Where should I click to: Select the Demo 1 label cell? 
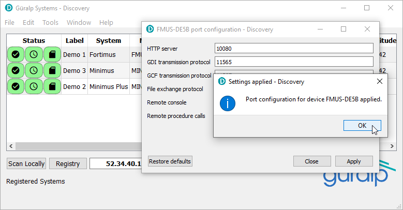[74, 54]
